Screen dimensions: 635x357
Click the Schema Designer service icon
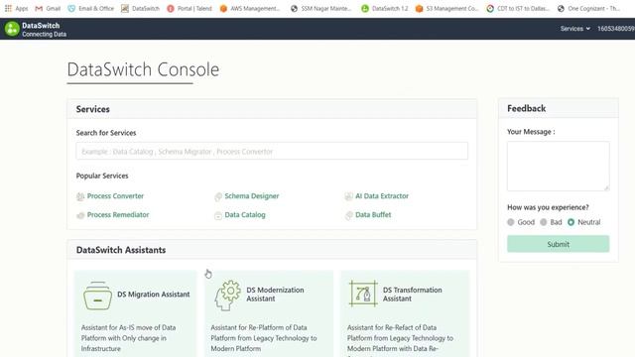click(x=218, y=196)
